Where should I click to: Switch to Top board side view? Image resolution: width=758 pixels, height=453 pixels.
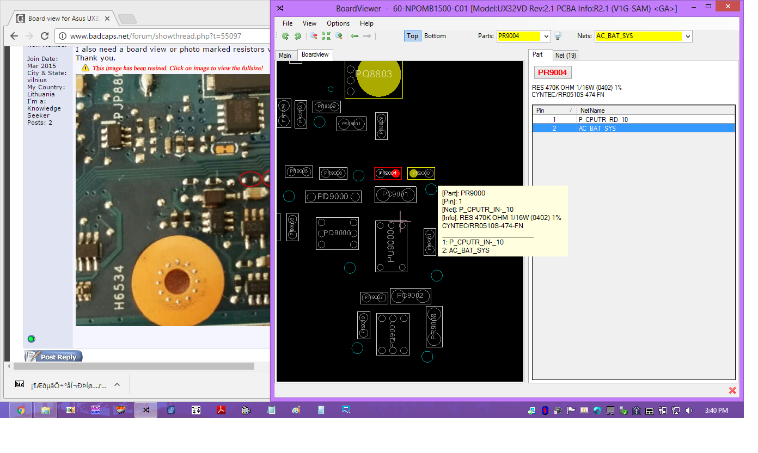pyautogui.click(x=412, y=36)
